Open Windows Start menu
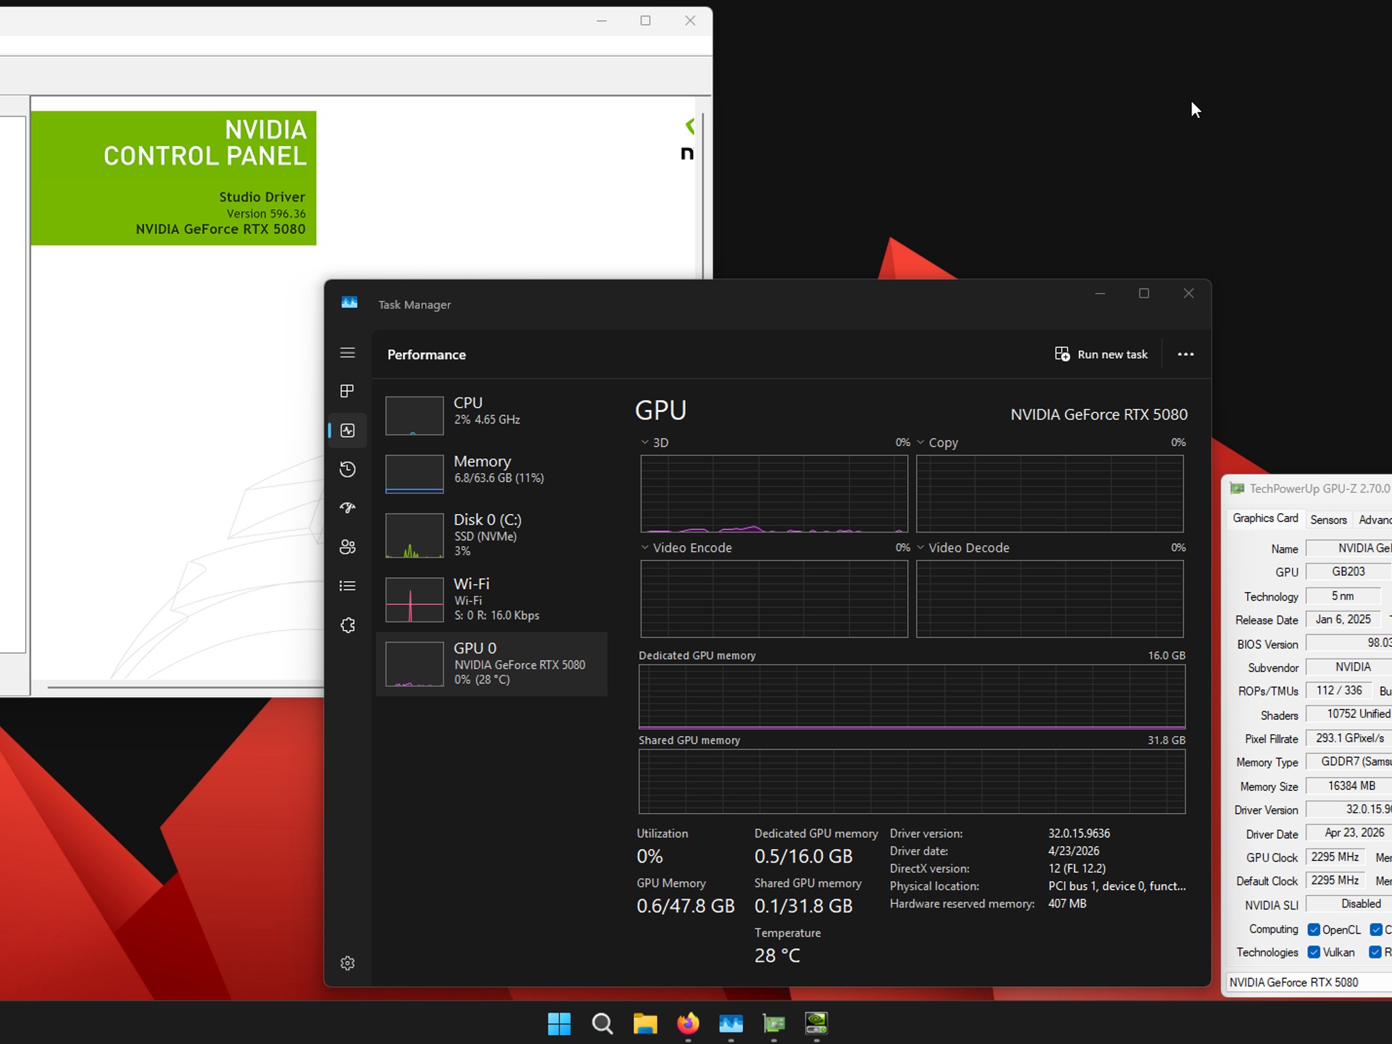 pos(559,1023)
